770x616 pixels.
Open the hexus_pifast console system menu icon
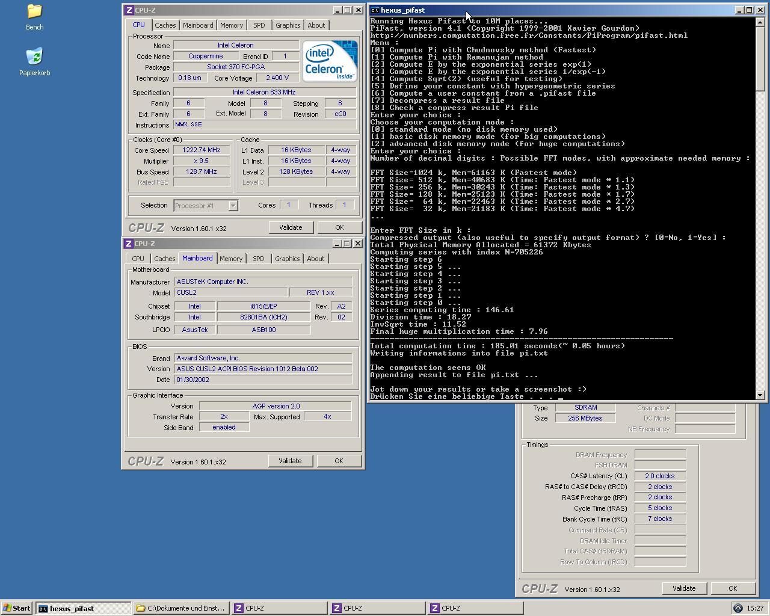point(375,10)
